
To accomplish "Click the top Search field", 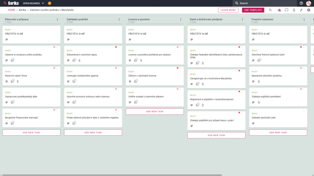I will [x=265, y=3].
